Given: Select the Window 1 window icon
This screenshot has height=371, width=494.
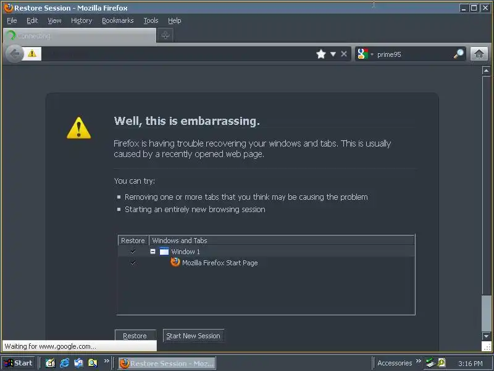Looking at the screenshot, I should click(x=164, y=252).
